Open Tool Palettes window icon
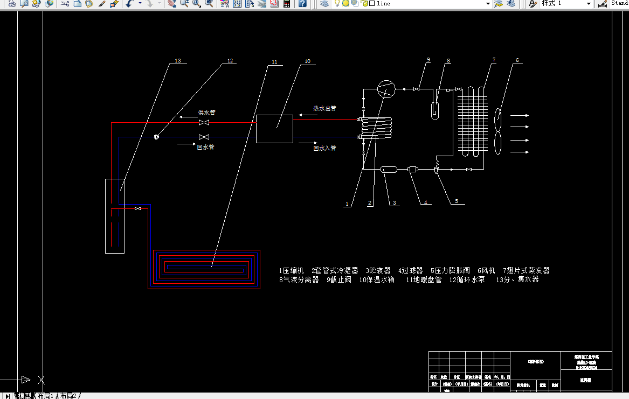Viewport: 629px width, 399px height. [x=250, y=4]
